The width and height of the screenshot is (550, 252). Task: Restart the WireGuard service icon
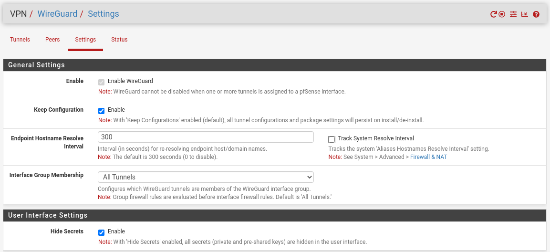[494, 14]
